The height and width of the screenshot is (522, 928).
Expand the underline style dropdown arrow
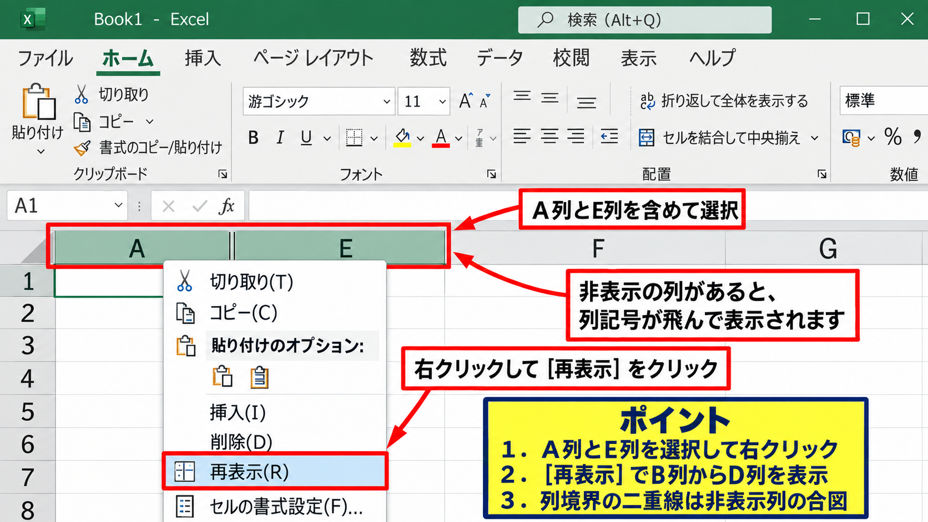(x=327, y=138)
